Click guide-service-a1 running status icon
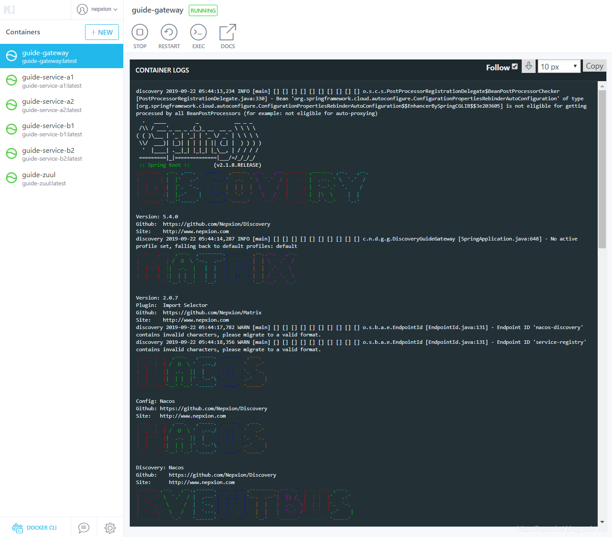Screen dimensions: 612x537 click(x=11, y=80)
